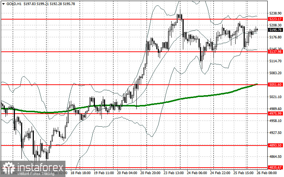Viewport: 284px width, 177px height.
Task: Select the close price value 5195.78 in header
Action: (x=69, y=4)
